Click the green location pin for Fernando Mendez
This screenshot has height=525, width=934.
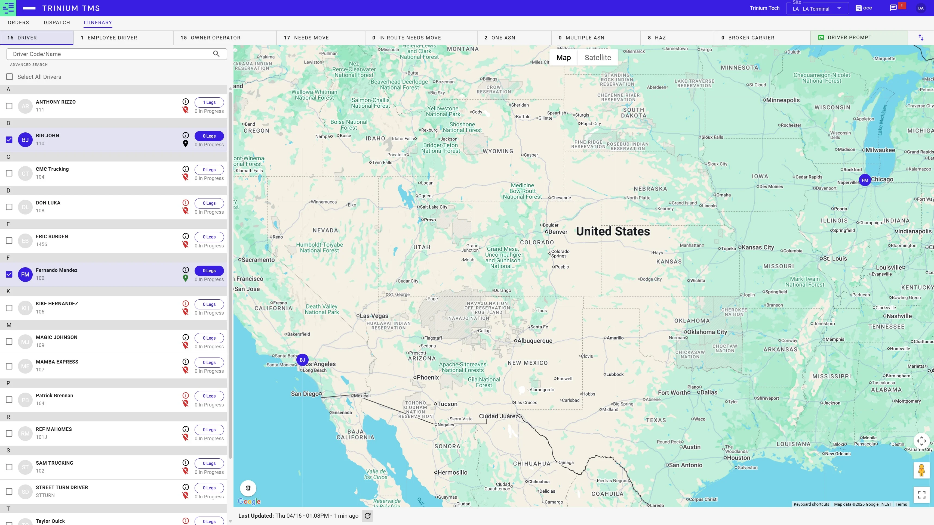[186, 278]
